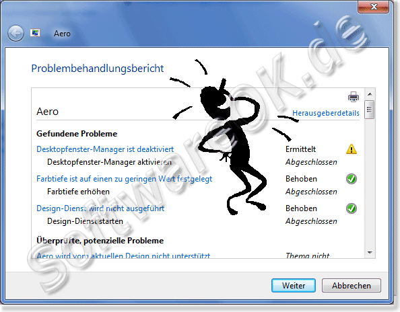Click the report scrollbar up arrow
400x312 pixels.
tap(370, 94)
